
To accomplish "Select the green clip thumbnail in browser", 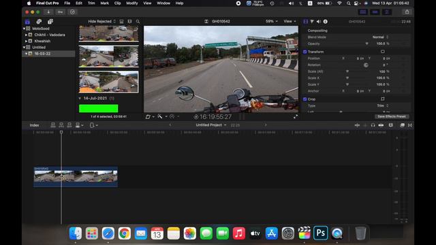I will click(98, 108).
